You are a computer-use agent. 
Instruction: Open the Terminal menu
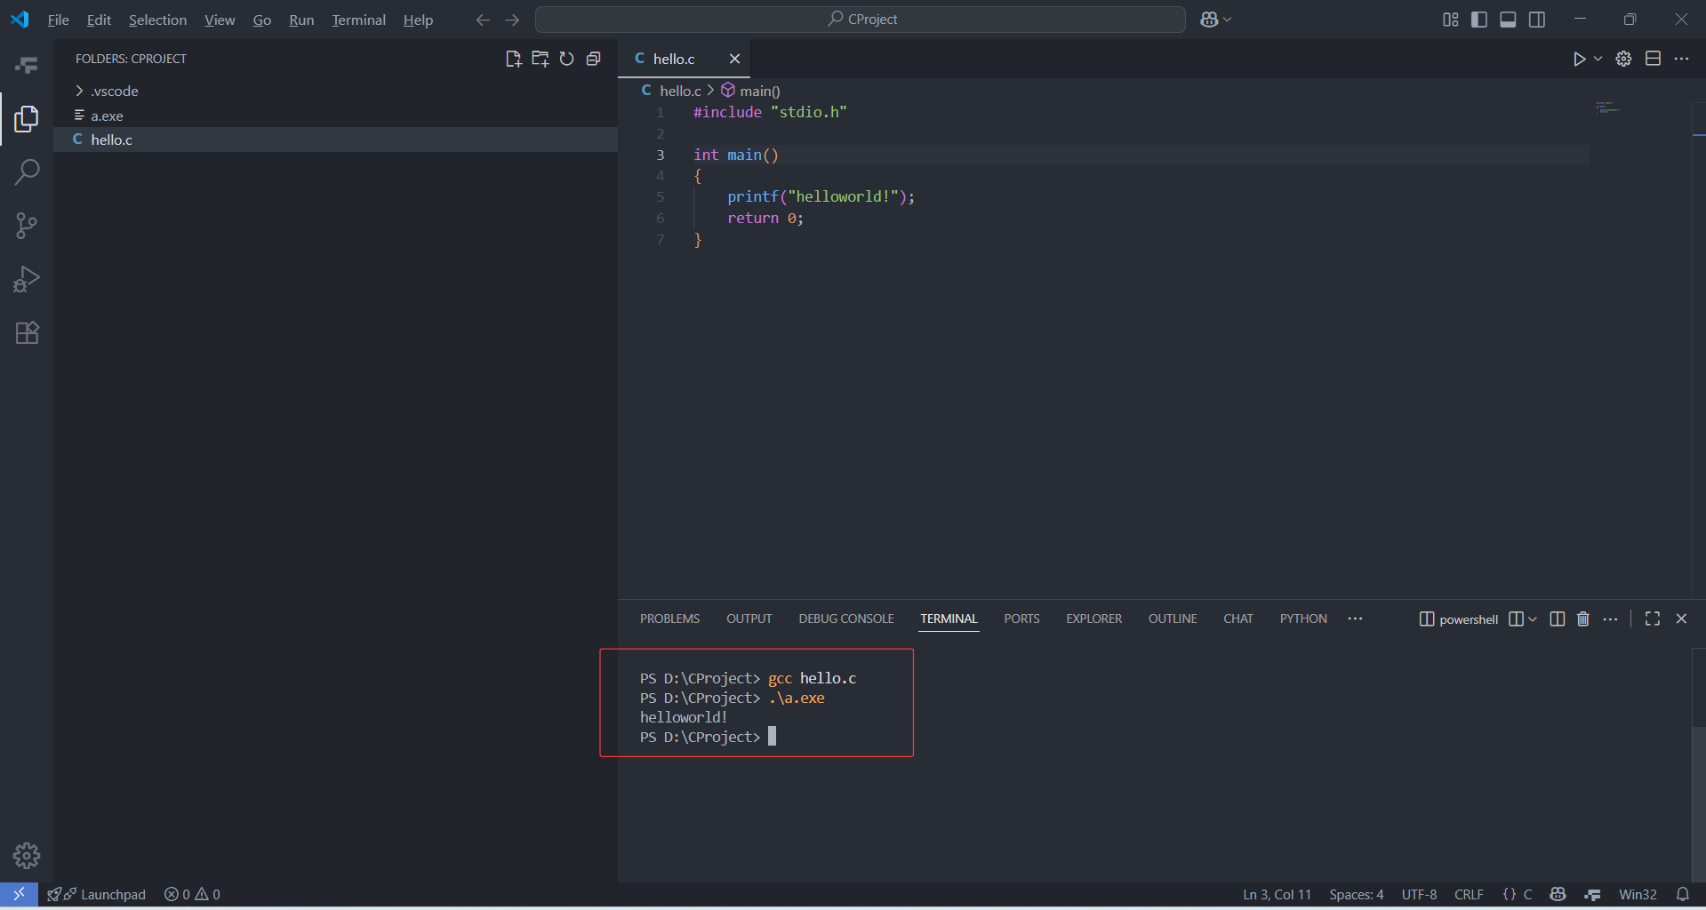point(358,20)
